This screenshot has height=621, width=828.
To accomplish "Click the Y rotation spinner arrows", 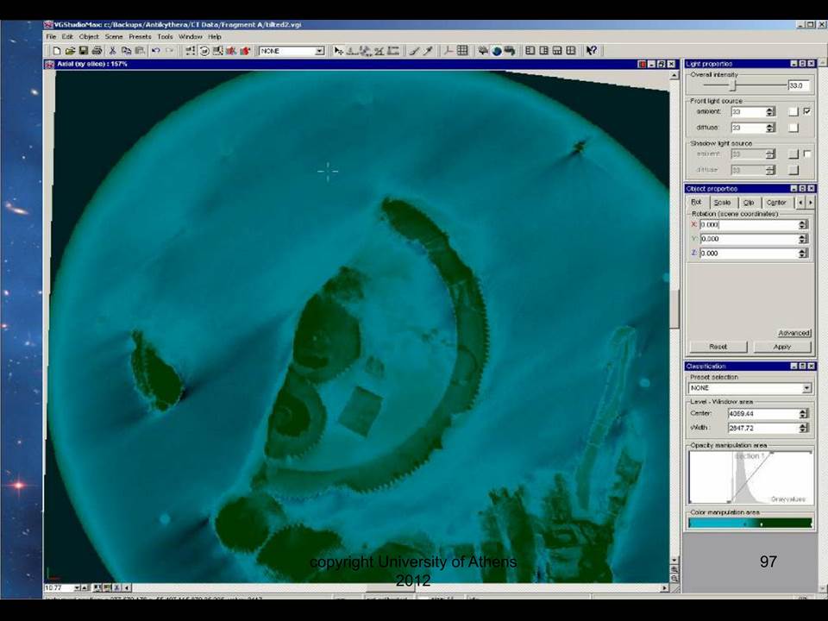I will tap(803, 239).
